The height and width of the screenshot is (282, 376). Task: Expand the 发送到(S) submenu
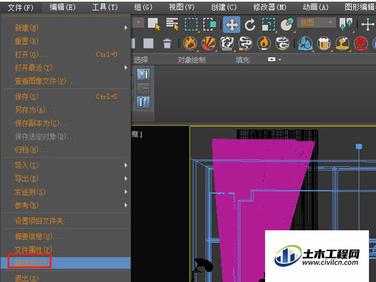pyautogui.click(x=66, y=192)
